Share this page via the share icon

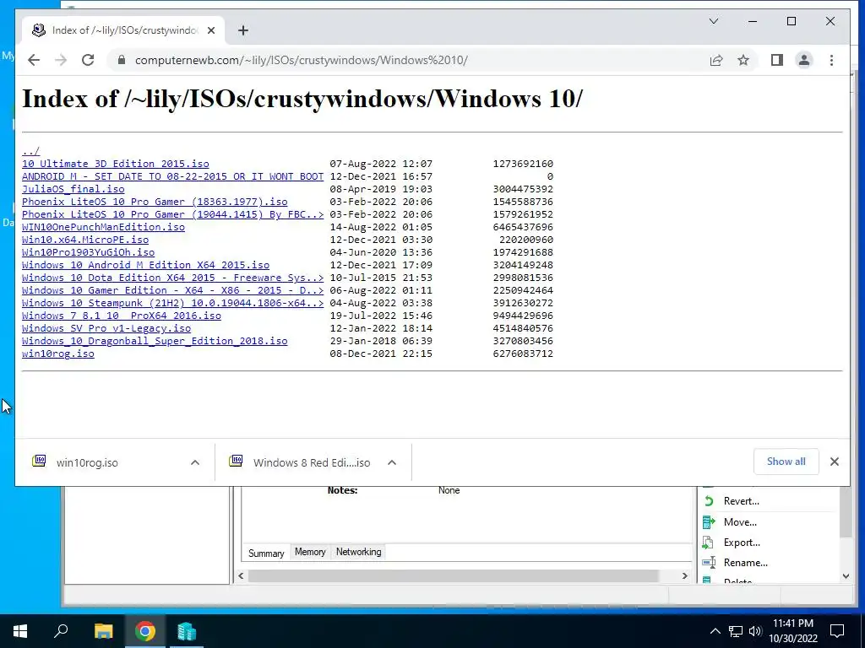tap(716, 60)
